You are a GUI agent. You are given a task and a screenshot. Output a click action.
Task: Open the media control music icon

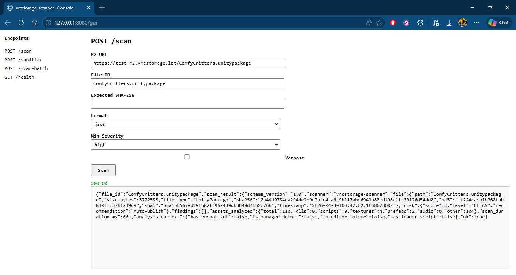[436, 23]
